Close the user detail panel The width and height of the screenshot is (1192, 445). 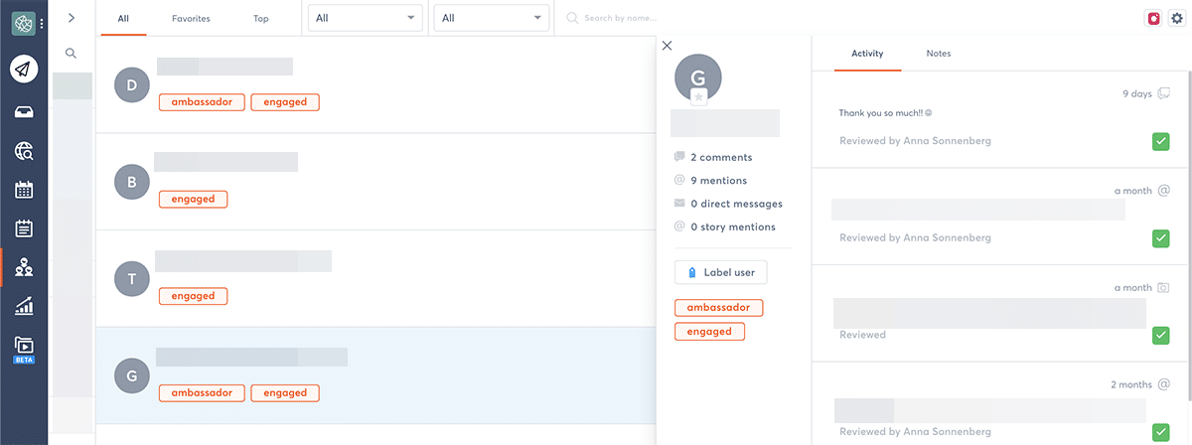click(667, 46)
